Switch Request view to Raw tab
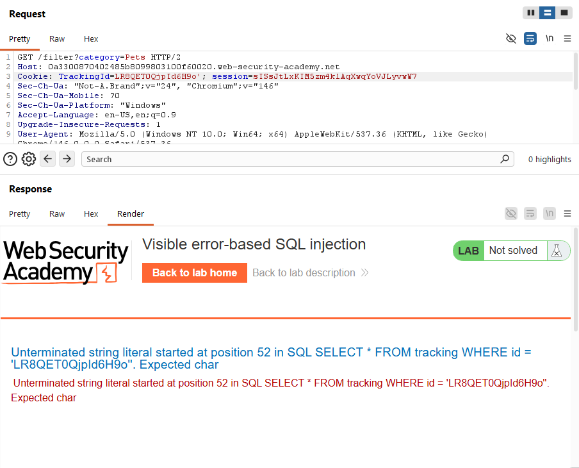Image resolution: width=579 pixels, height=468 pixels. tap(57, 39)
